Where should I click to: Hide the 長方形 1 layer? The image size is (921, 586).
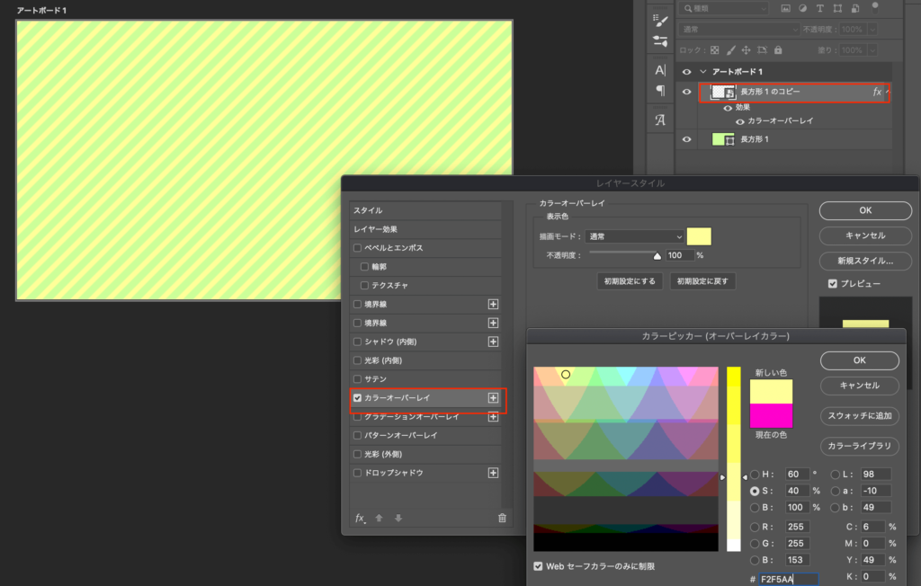point(687,139)
